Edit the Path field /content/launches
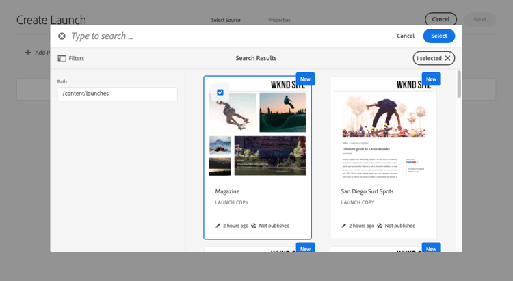Screen dimensions: 513x281 pos(118,94)
